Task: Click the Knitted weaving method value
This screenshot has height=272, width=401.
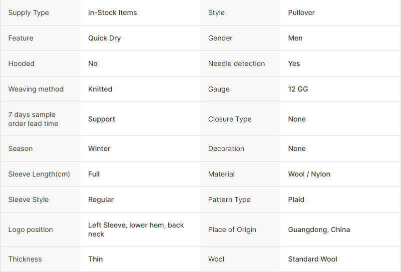Action: click(x=100, y=89)
